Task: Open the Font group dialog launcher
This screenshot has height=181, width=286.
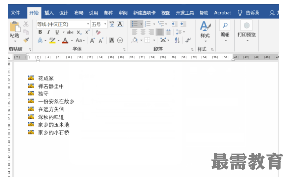Action: tap(124, 50)
